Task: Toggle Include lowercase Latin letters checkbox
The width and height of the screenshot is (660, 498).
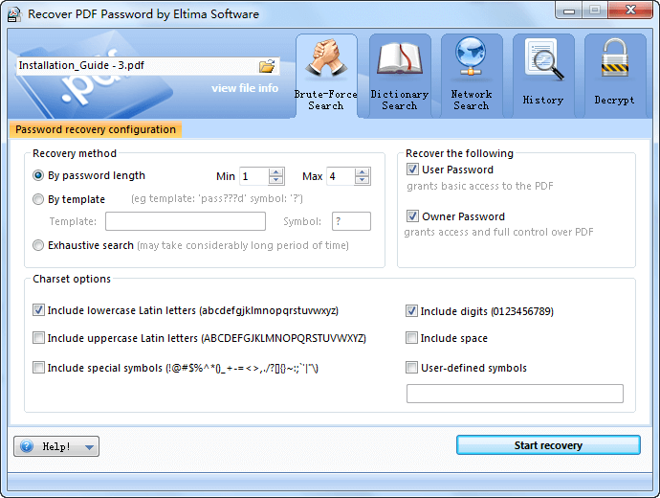Action: pos(38,310)
